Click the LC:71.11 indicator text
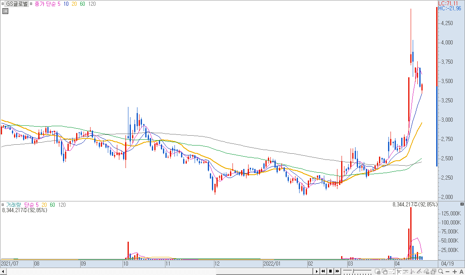Viewport: 465px width, 275px height. (x=448, y=4)
